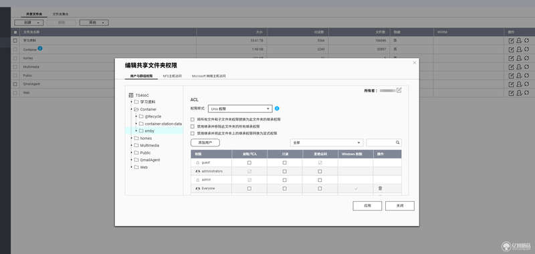Select container-station-data folder in tree
Image resolution: width=535 pixels, height=254 pixels.
163,124
